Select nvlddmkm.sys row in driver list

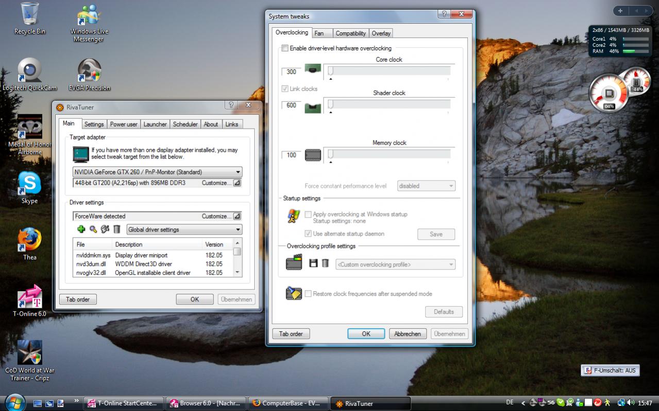pos(153,255)
